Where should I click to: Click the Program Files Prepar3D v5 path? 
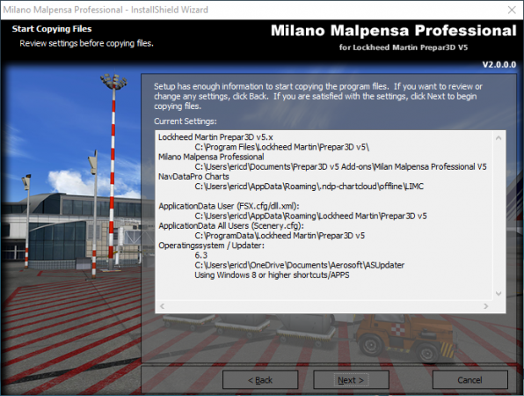pyautogui.click(x=282, y=147)
